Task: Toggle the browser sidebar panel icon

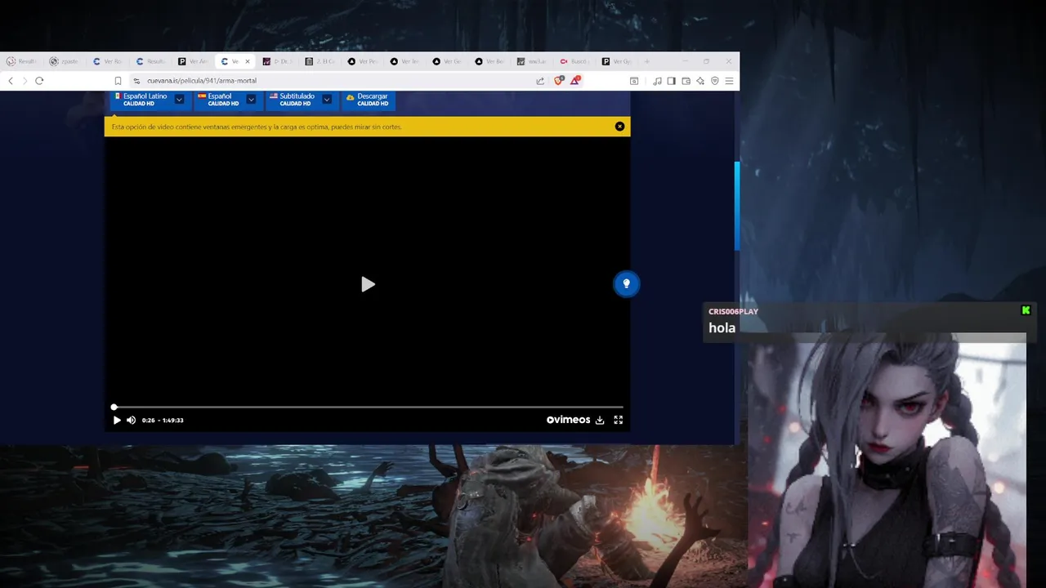Action: (671, 81)
